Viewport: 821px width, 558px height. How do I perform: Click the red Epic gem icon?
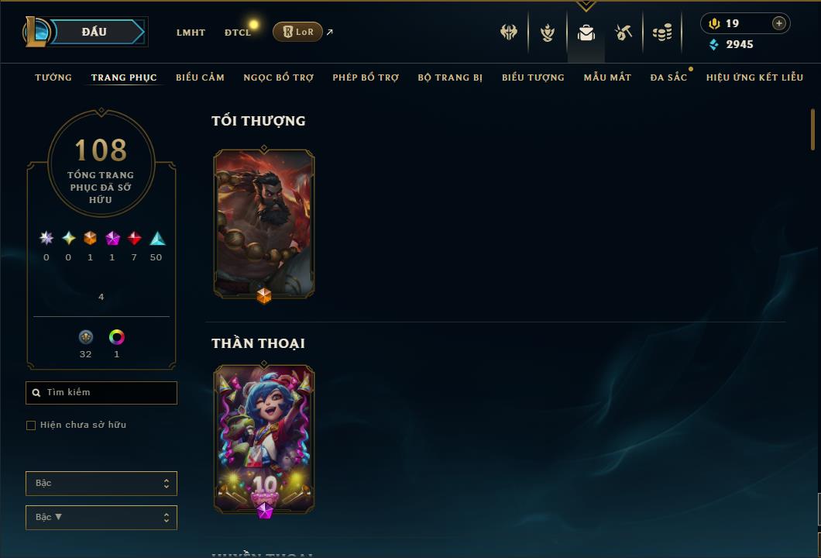coord(135,239)
